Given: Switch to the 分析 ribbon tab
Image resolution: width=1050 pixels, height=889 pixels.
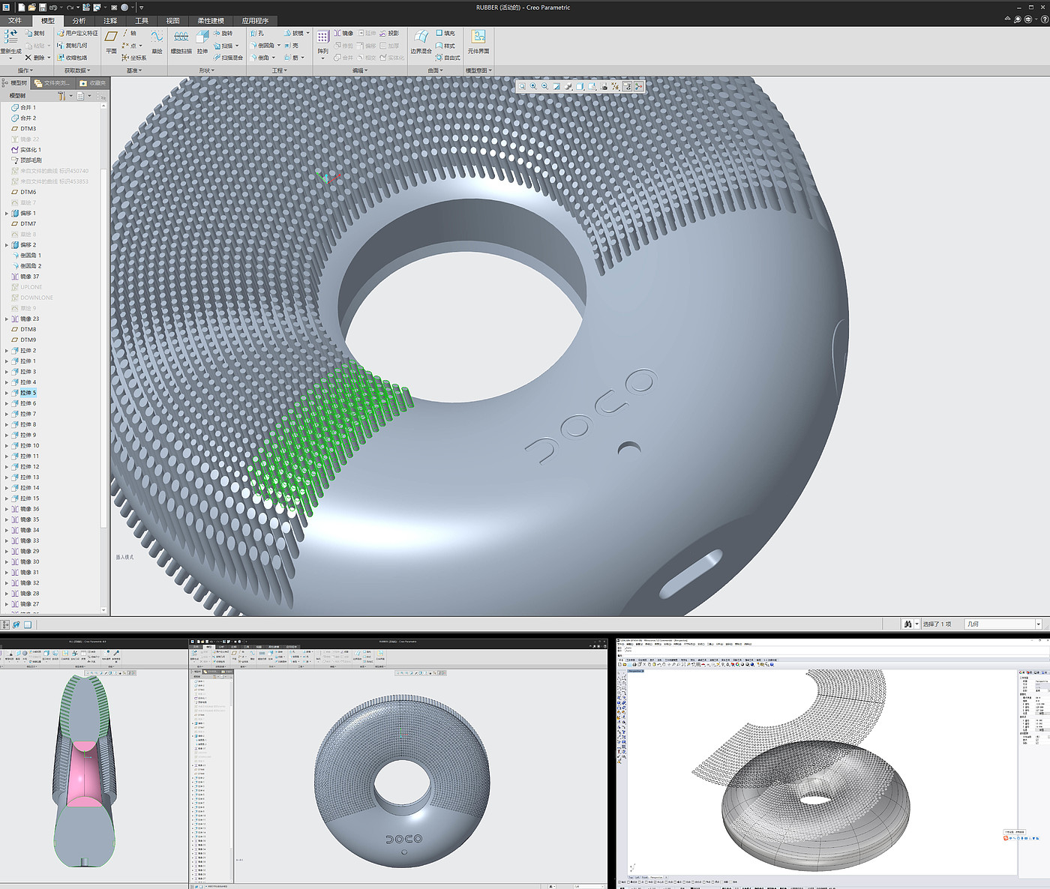Looking at the screenshot, I should point(79,21).
